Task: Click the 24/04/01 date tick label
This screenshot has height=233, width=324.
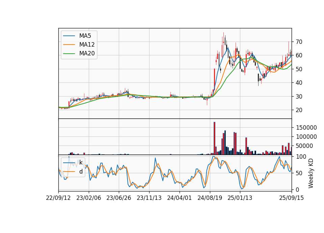Action: tap(179, 198)
